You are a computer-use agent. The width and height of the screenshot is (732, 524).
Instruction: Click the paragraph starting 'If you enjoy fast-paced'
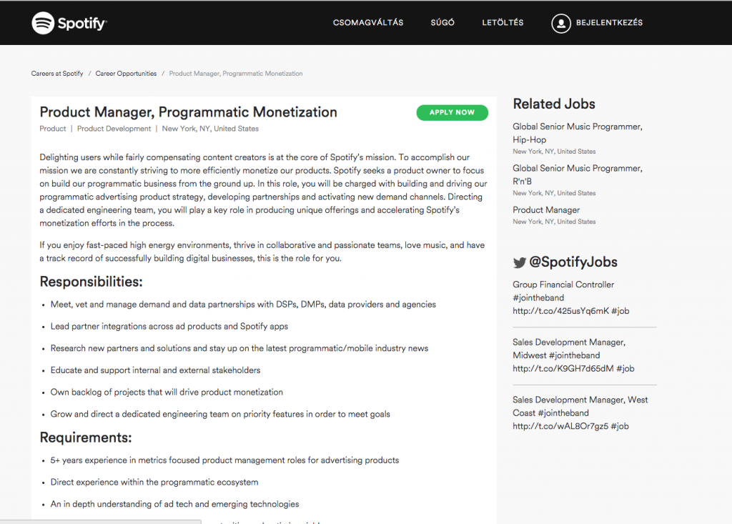pos(262,252)
